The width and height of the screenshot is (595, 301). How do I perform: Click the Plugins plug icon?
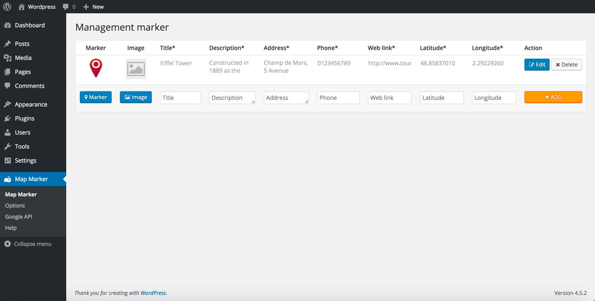[x=8, y=118]
